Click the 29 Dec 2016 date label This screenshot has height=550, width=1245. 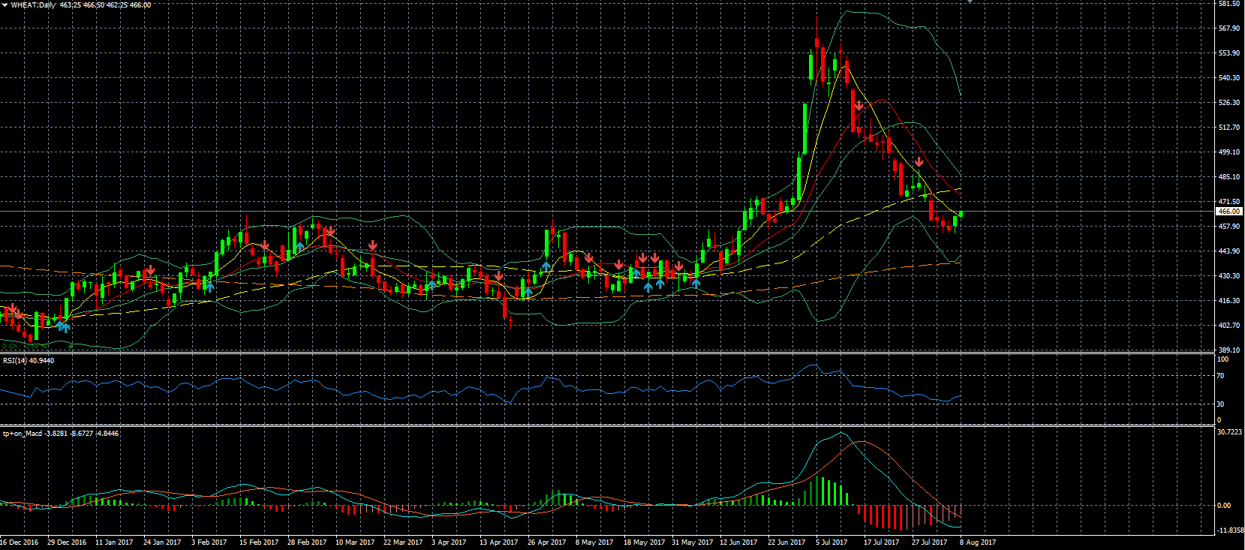point(67,542)
